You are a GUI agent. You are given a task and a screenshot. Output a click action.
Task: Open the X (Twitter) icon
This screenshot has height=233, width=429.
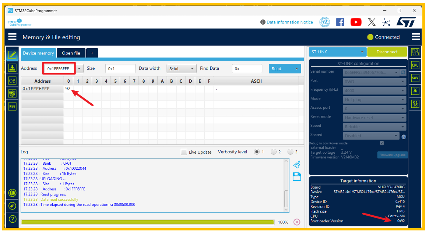click(372, 22)
